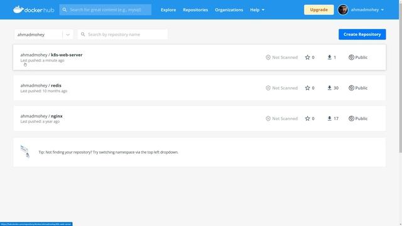Open the Organizations menu item

point(229,10)
